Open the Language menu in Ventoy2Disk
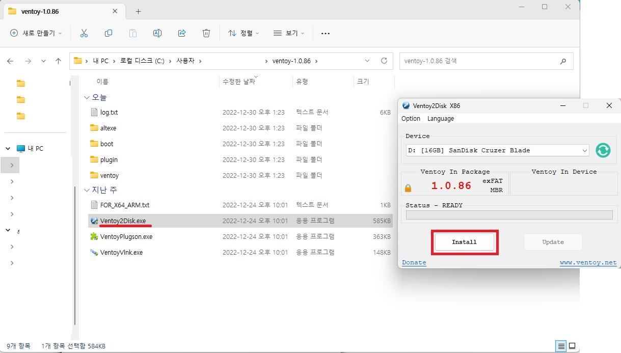The height and width of the screenshot is (353, 621). (440, 118)
